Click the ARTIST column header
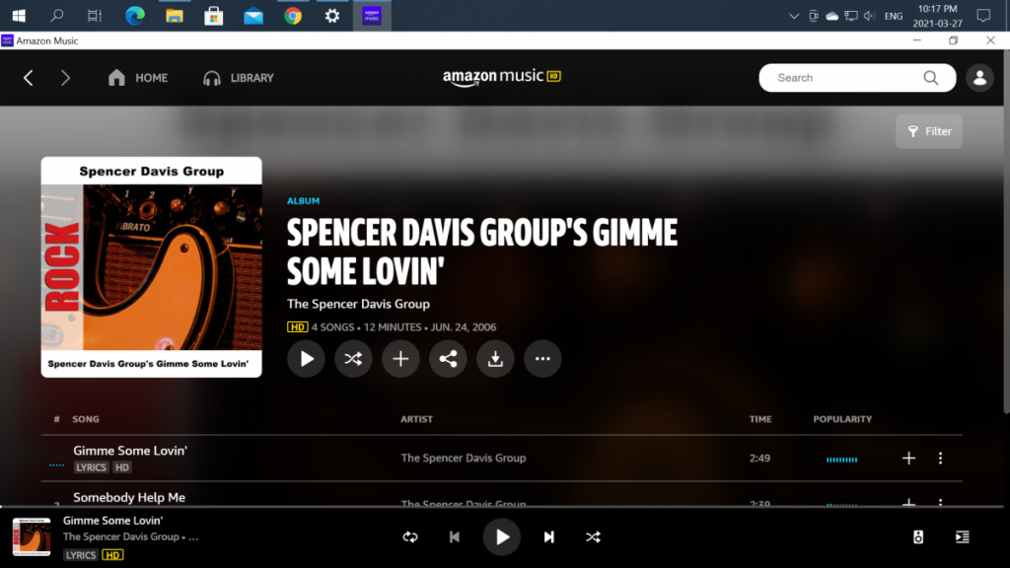This screenshot has height=568, width=1010. (417, 419)
